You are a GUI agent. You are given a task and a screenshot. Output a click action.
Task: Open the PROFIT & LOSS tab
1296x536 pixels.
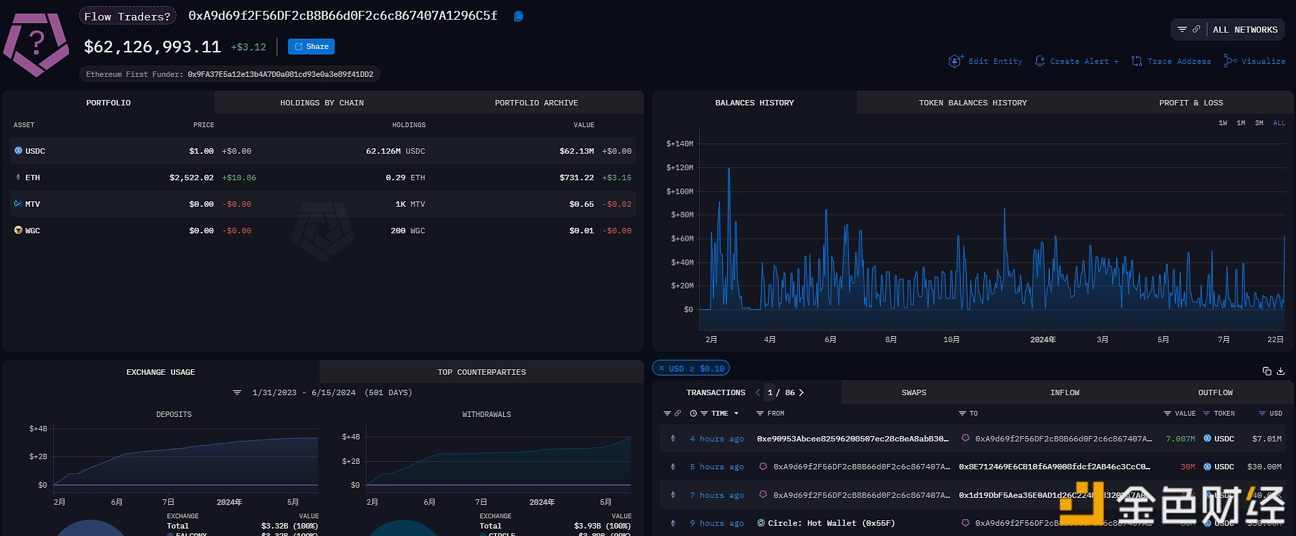[x=1191, y=103]
